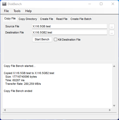This screenshot has width=119, height=120.
Task: Click the log scroll up arrow
Action: click(x=114, y=66)
